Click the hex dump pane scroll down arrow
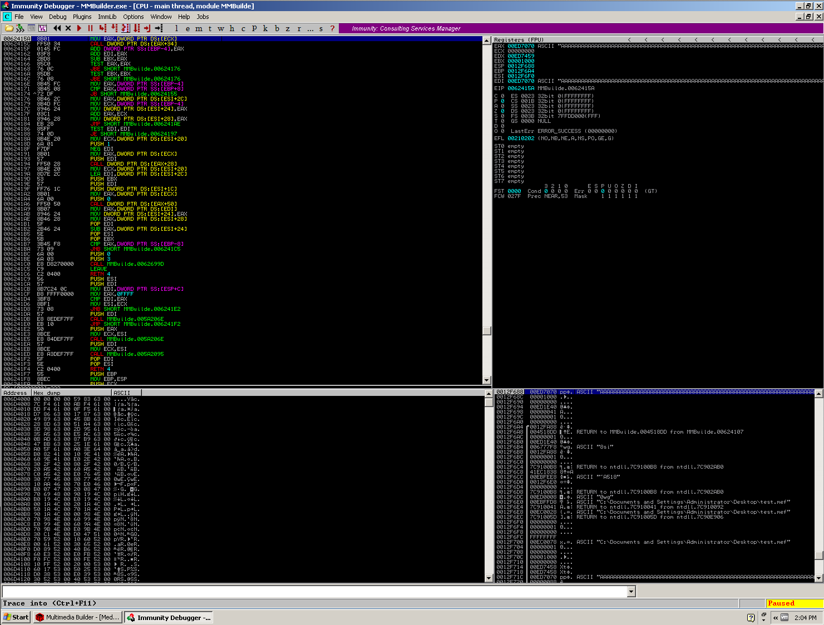The height and width of the screenshot is (625, 824). [489, 578]
